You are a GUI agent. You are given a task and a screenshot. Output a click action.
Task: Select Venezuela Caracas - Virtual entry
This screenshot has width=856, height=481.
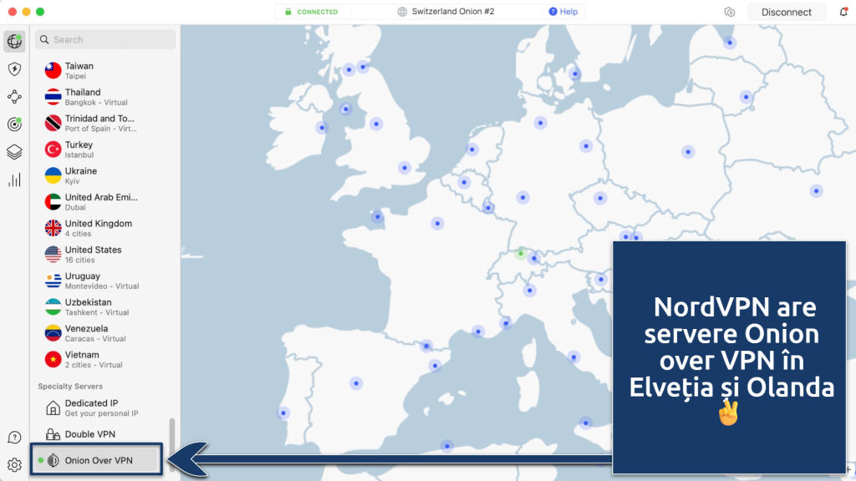coord(104,332)
